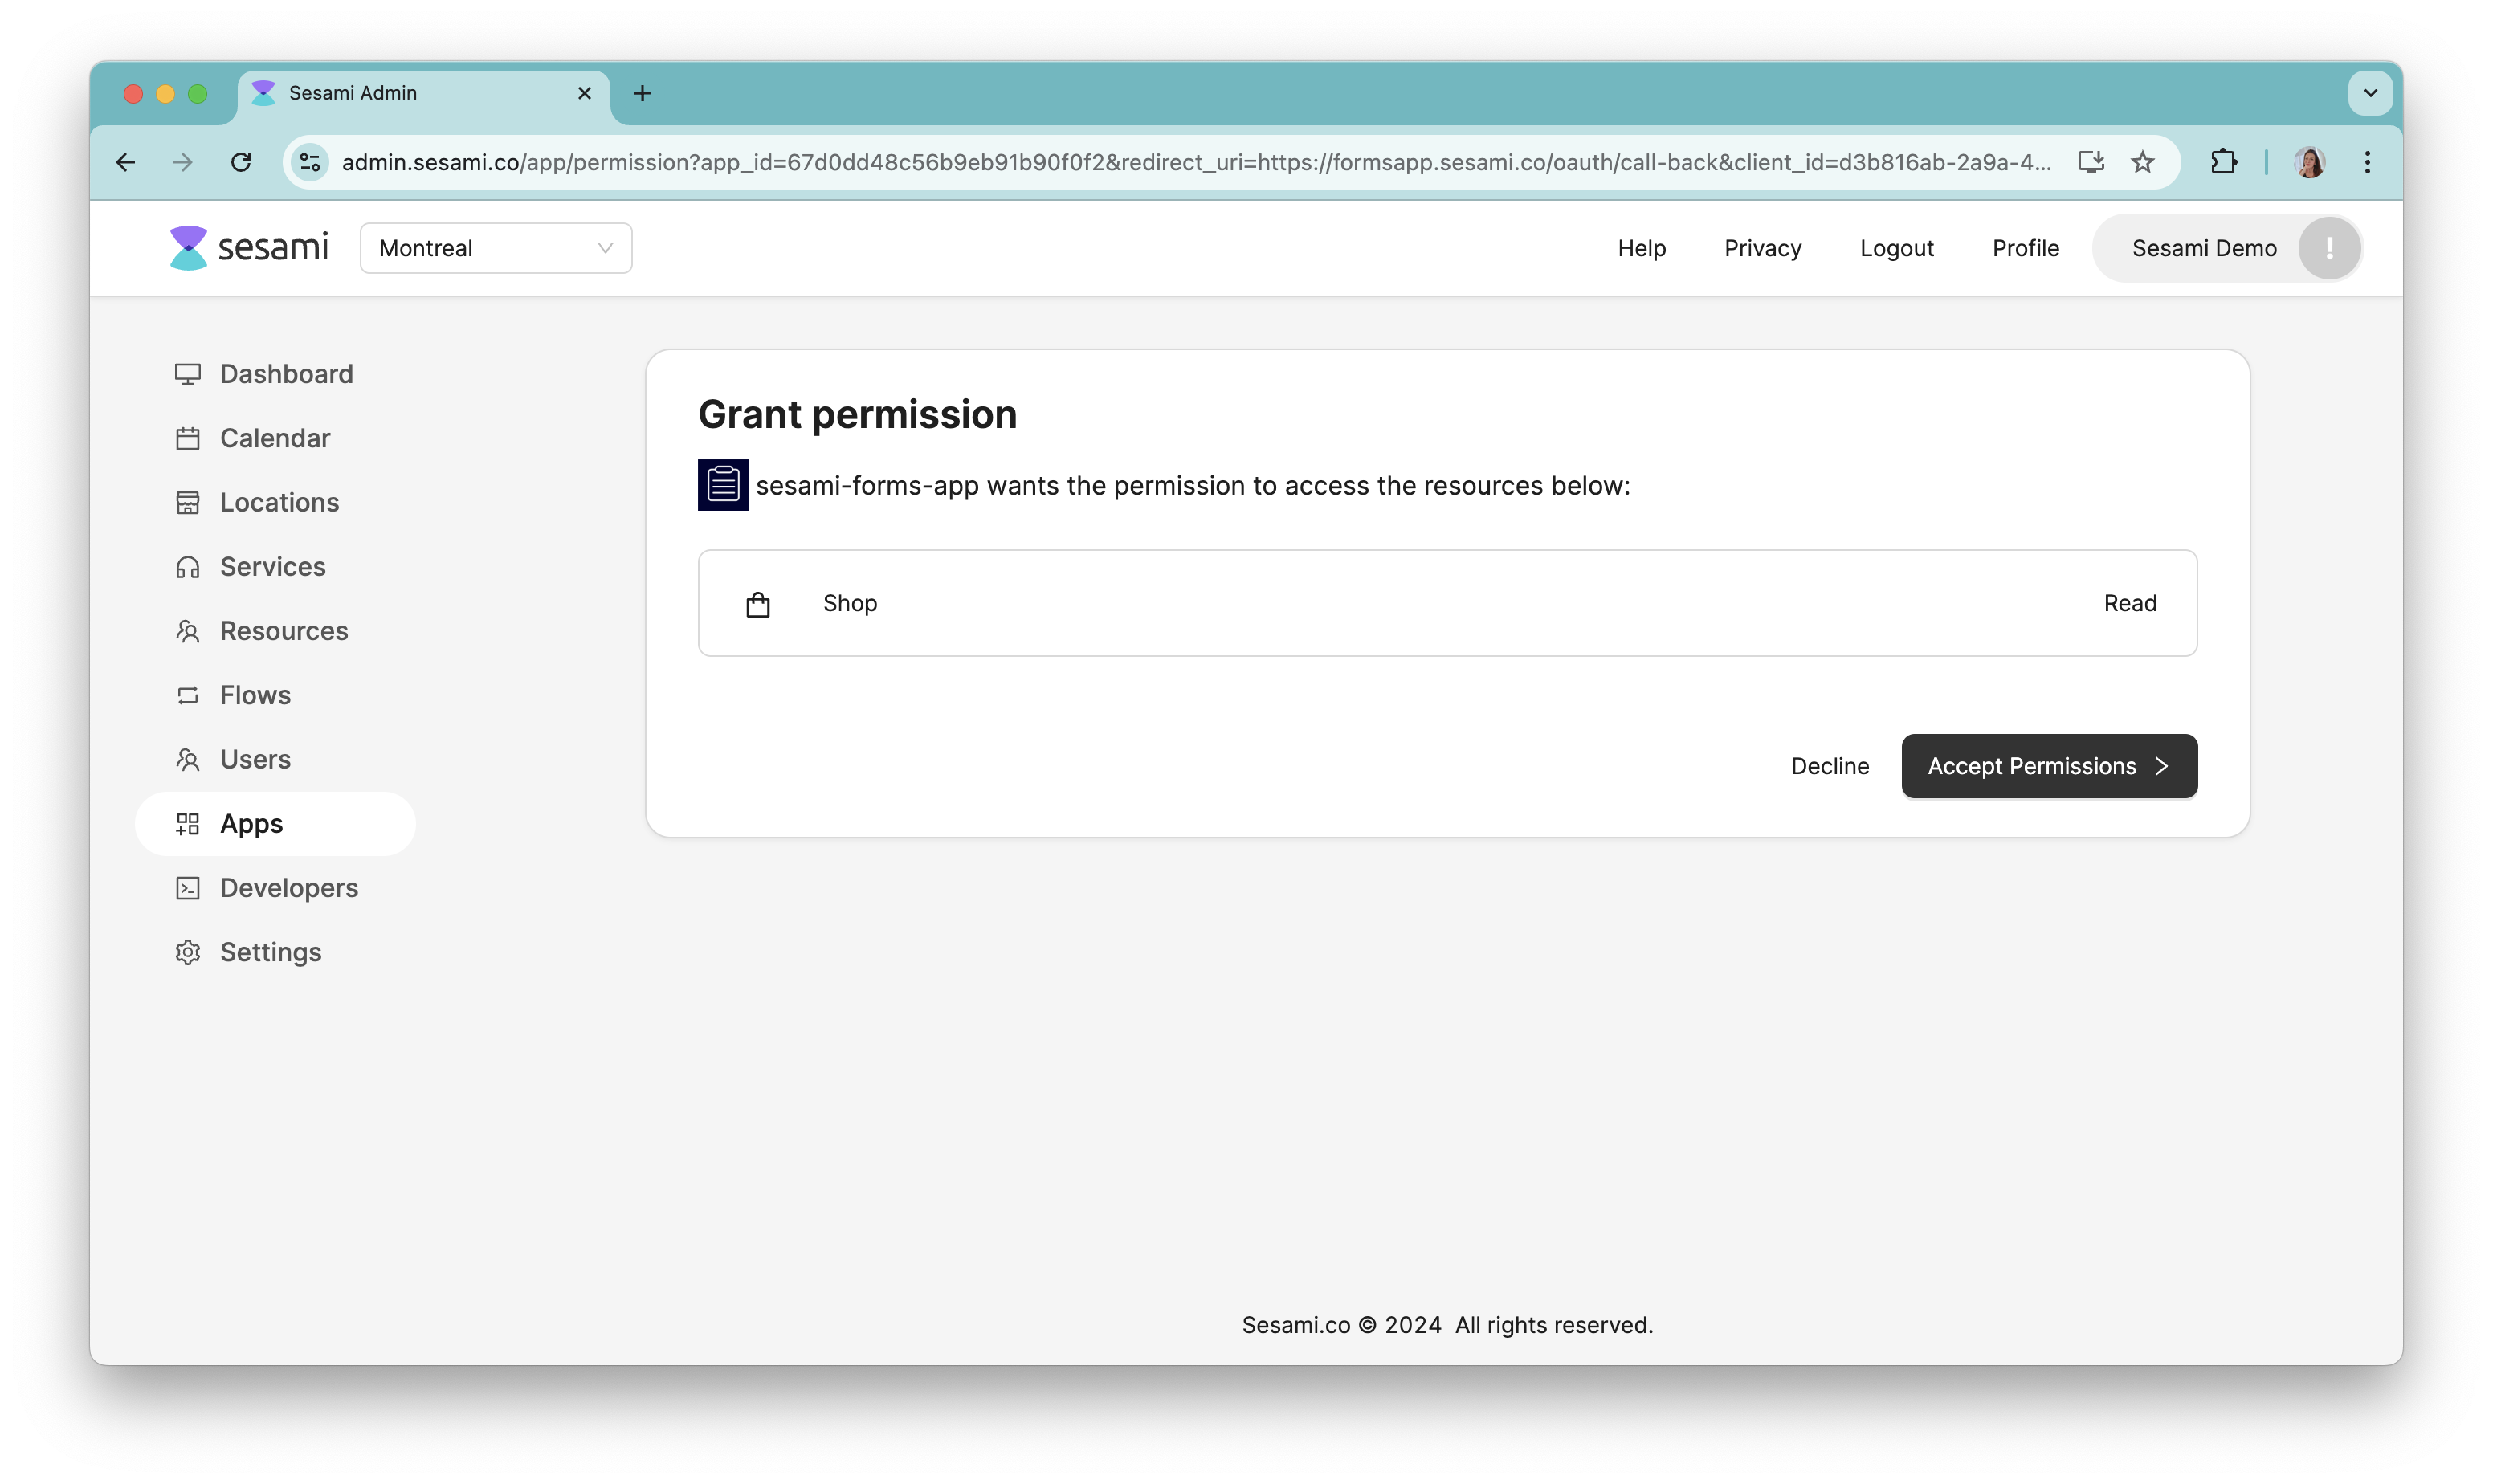The image size is (2493, 1484).
Task: Click the Sesami Demo account label
Action: (x=2204, y=248)
